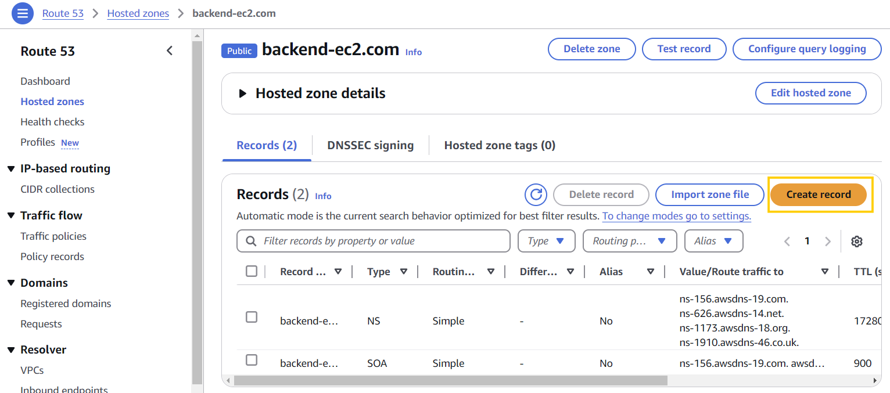
Task: Sort by Record name column arrow
Action: (x=338, y=272)
